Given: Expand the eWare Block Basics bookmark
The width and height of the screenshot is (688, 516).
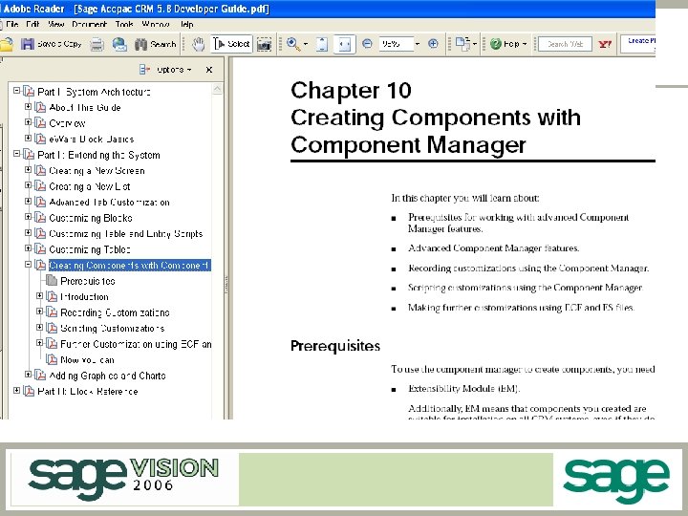Looking at the screenshot, I should [x=28, y=139].
